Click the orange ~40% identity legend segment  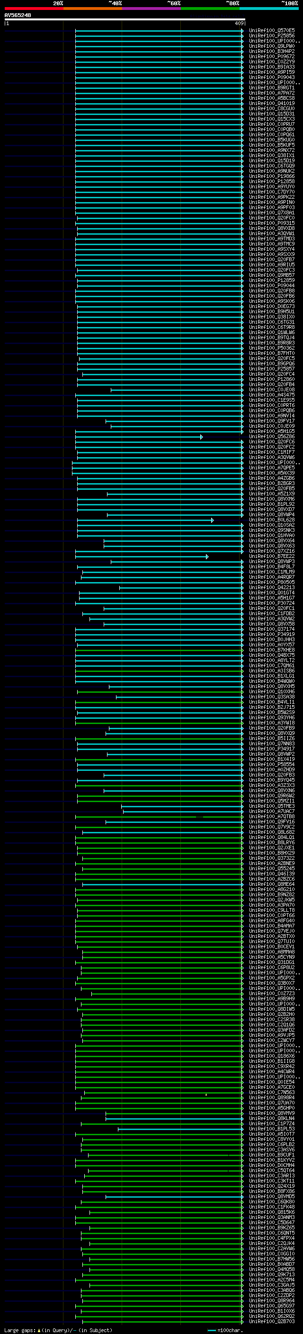[x=93, y=9]
